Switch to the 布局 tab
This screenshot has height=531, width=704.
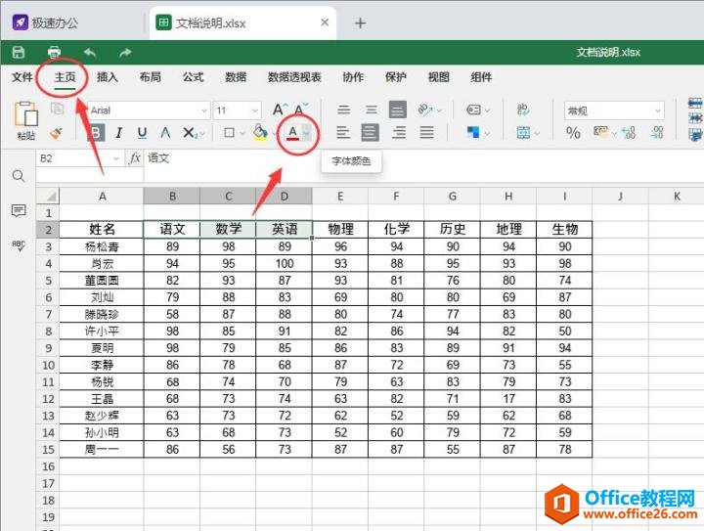pyautogui.click(x=151, y=77)
